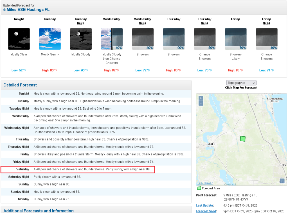288x213 pixels.
Task: Click the Forecast Valid link
Action: tap(206, 211)
